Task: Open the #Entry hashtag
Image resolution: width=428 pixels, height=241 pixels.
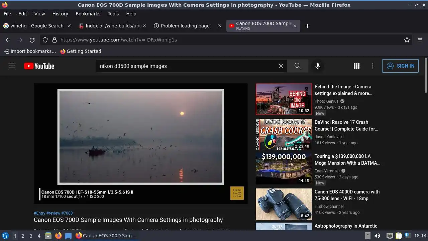Action: click(x=39, y=213)
